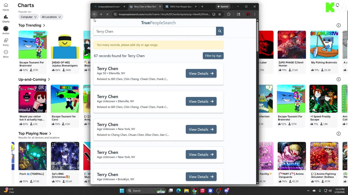Switch to the truepeoplesearch.com tab

point(109,6)
